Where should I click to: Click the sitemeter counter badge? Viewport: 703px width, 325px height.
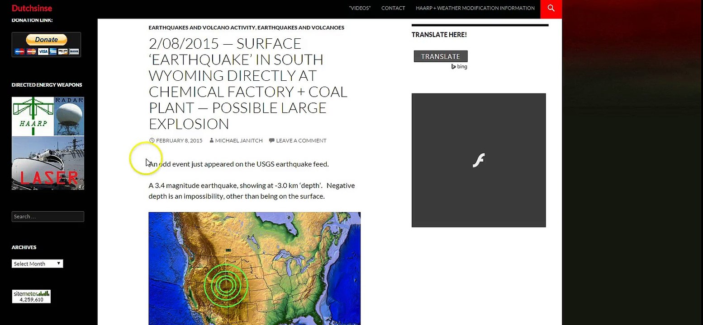point(31,296)
